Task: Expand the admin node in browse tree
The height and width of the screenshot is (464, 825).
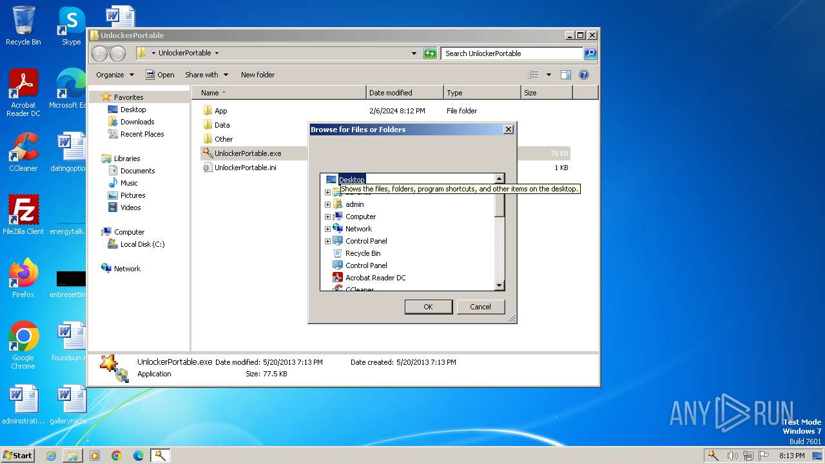Action: (327, 204)
